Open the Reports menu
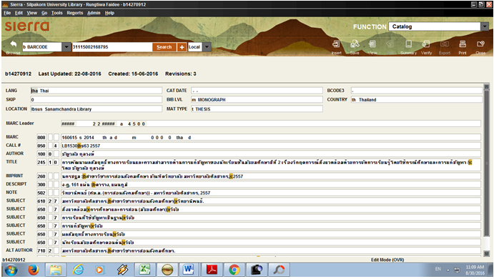This screenshot has width=494, height=279. (74, 13)
